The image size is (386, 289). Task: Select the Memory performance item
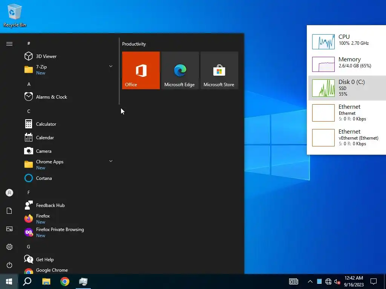pos(347,64)
